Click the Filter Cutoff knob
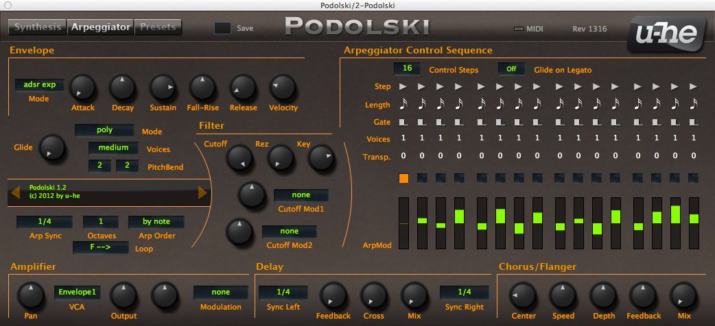The width and height of the screenshot is (715, 326). coord(237,161)
